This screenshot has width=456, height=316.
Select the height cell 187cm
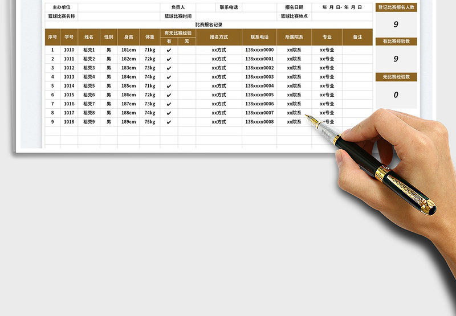point(128,104)
